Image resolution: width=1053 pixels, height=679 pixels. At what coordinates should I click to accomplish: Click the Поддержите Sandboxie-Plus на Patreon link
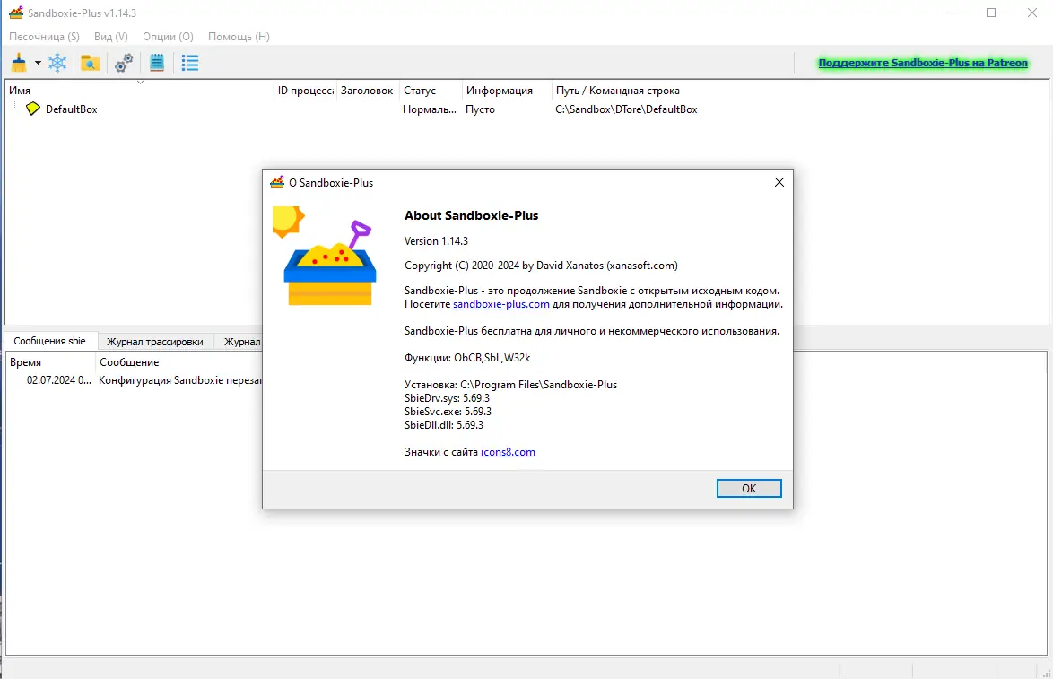(x=923, y=63)
